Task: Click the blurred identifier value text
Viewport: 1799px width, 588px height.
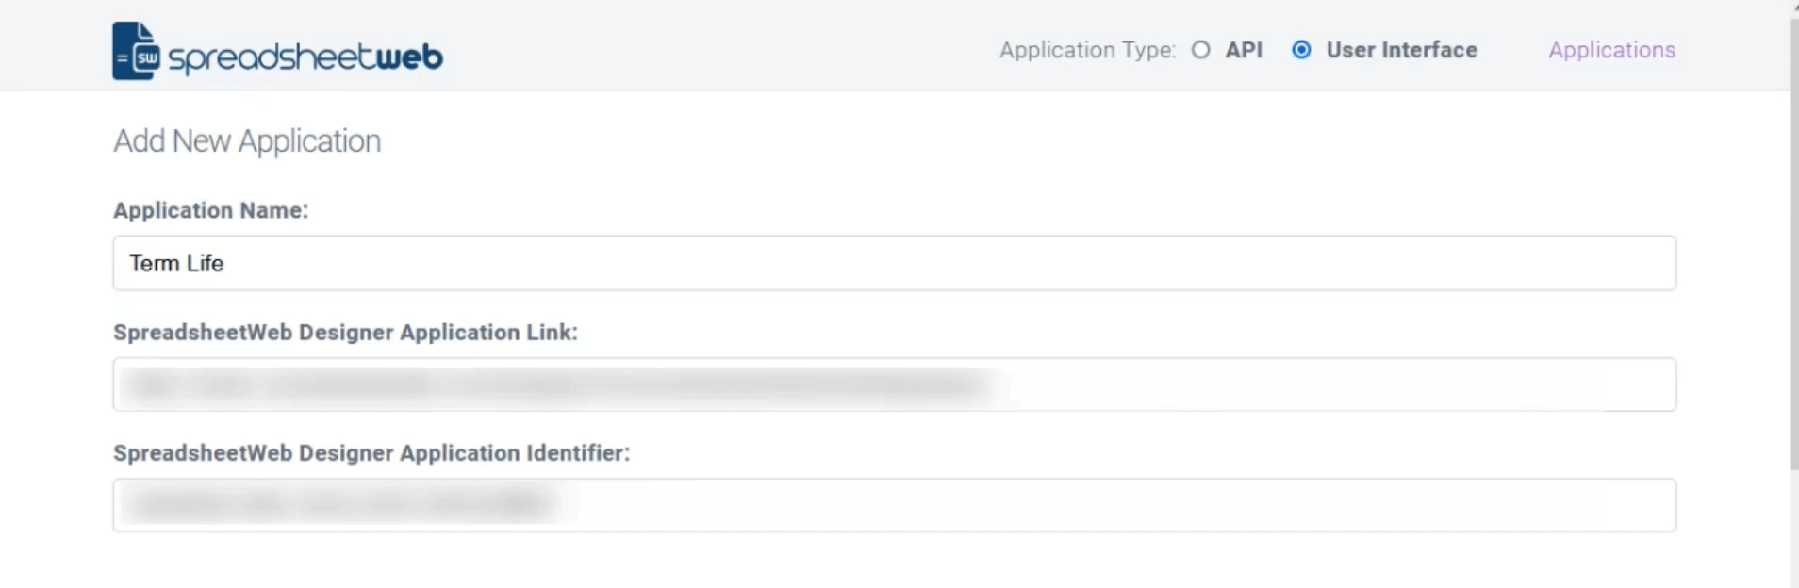Action: coord(339,505)
